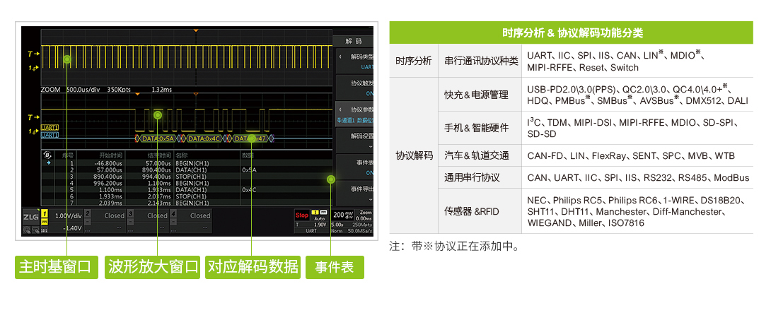Click Closed label of channel 2
This screenshot has height=332, width=771.
click(114, 215)
